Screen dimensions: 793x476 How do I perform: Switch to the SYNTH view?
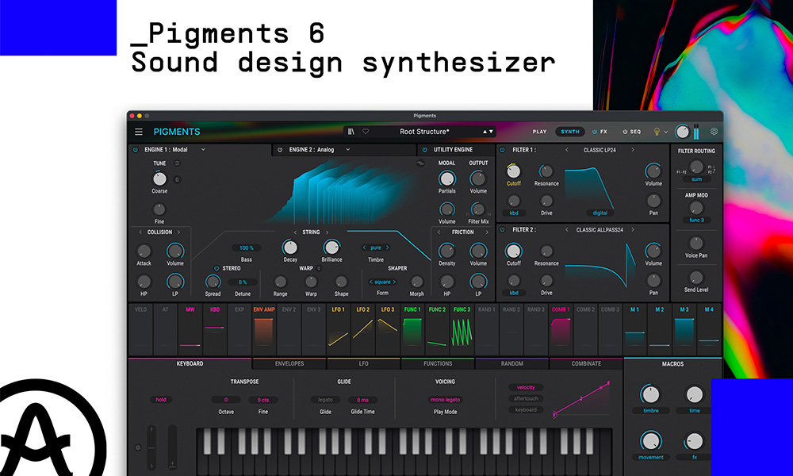coord(570,132)
